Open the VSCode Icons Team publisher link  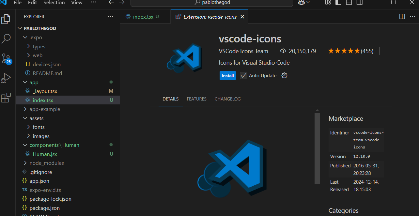pos(243,51)
